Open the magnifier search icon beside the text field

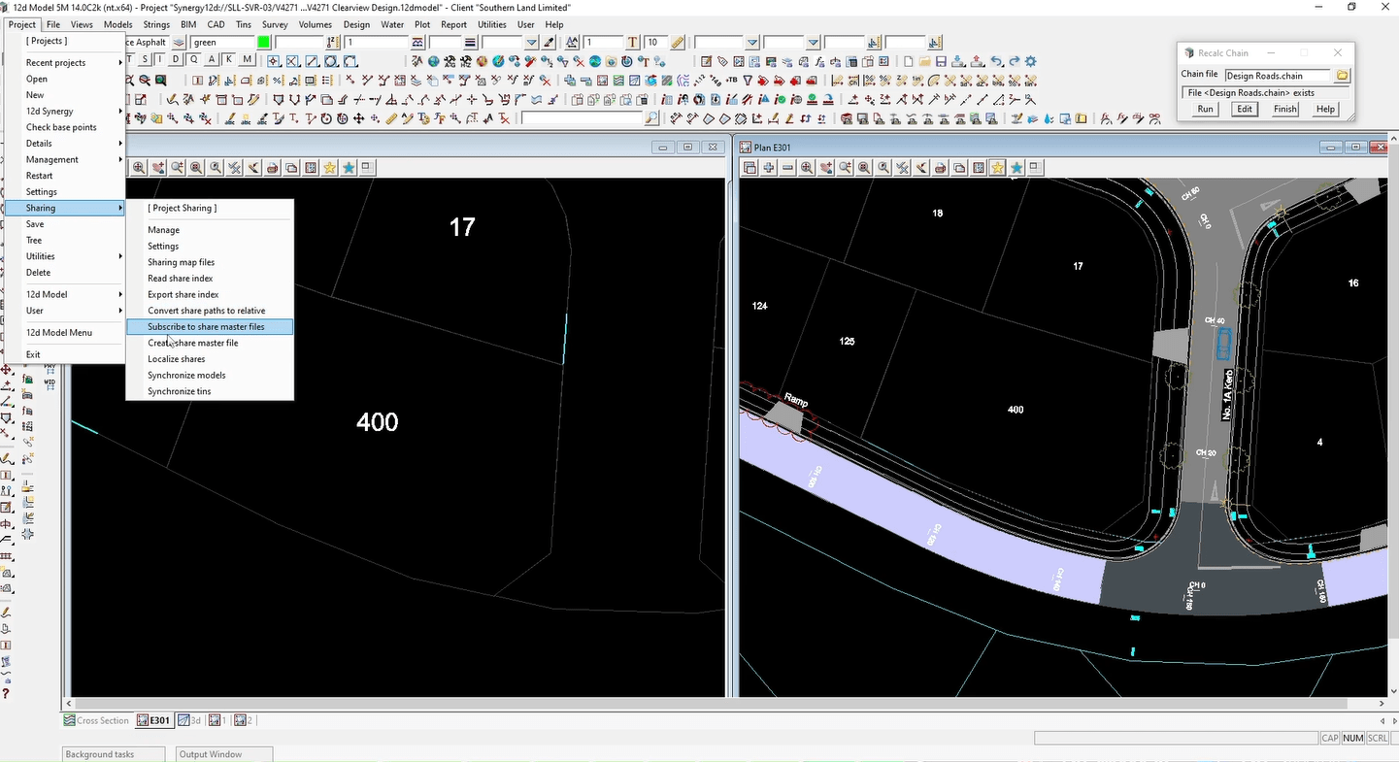point(651,118)
